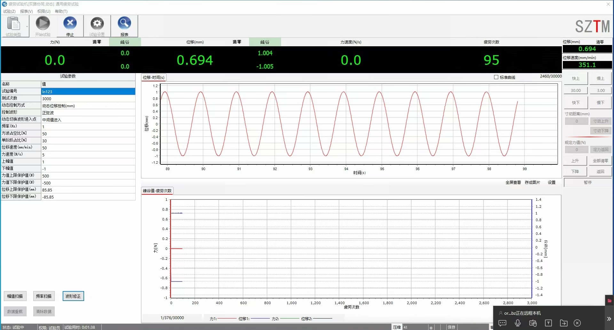Click the 暂停 pause button
This screenshot has height=330, width=614.
(x=588, y=183)
